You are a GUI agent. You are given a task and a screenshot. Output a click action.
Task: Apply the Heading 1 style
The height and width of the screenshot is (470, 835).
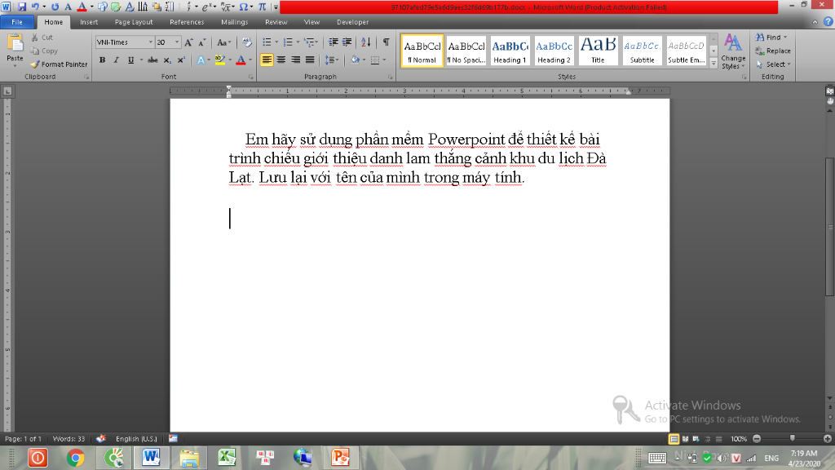point(510,51)
